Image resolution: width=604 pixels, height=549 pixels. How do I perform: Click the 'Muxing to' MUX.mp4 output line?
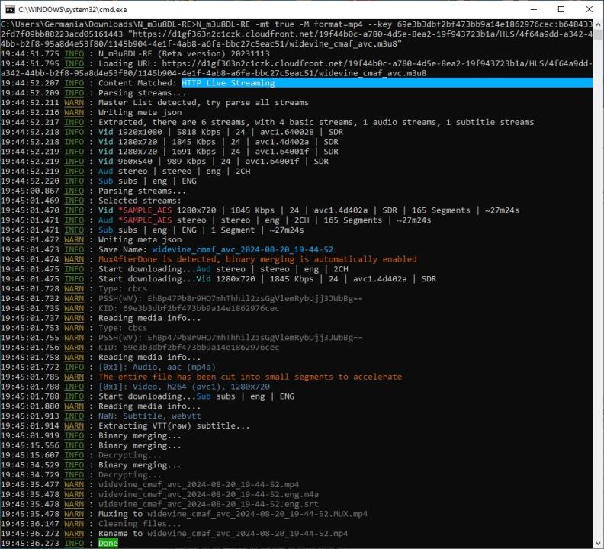click(233, 514)
